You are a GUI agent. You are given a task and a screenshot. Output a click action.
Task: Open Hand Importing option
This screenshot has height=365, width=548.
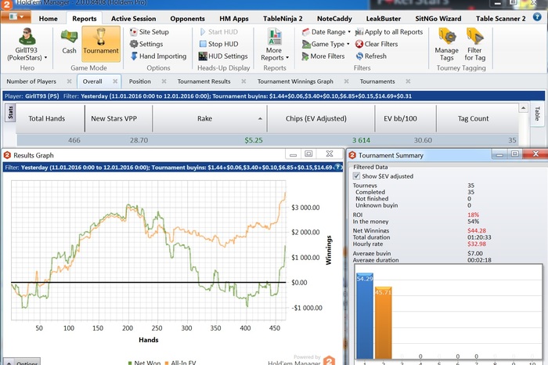158,56
